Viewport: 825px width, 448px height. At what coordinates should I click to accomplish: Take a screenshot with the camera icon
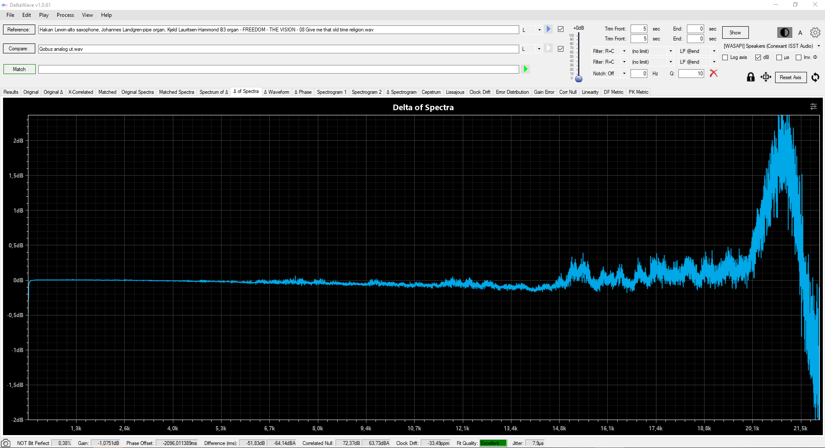pos(6,443)
